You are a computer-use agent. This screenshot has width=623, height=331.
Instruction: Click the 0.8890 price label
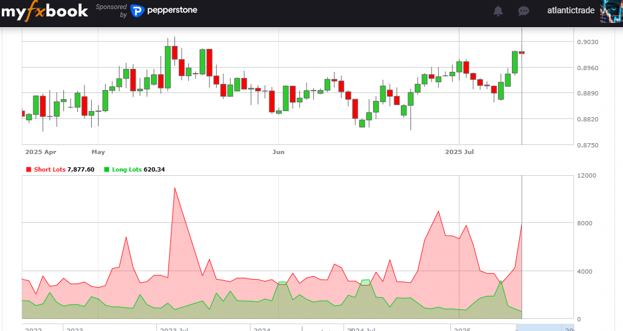tap(587, 94)
